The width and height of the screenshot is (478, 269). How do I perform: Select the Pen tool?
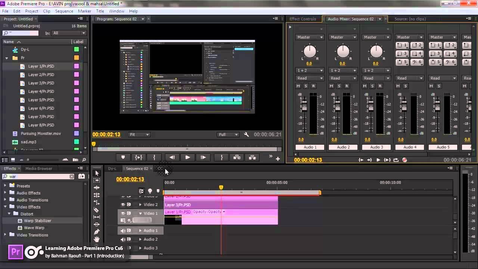pyautogui.click(x=97, y=232)
